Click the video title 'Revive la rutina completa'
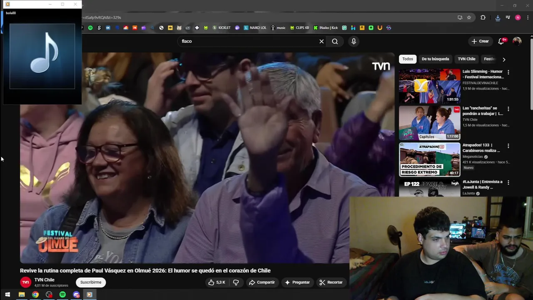Image resolution: width=533 pixels, height=300 pixels. (145, 270)
